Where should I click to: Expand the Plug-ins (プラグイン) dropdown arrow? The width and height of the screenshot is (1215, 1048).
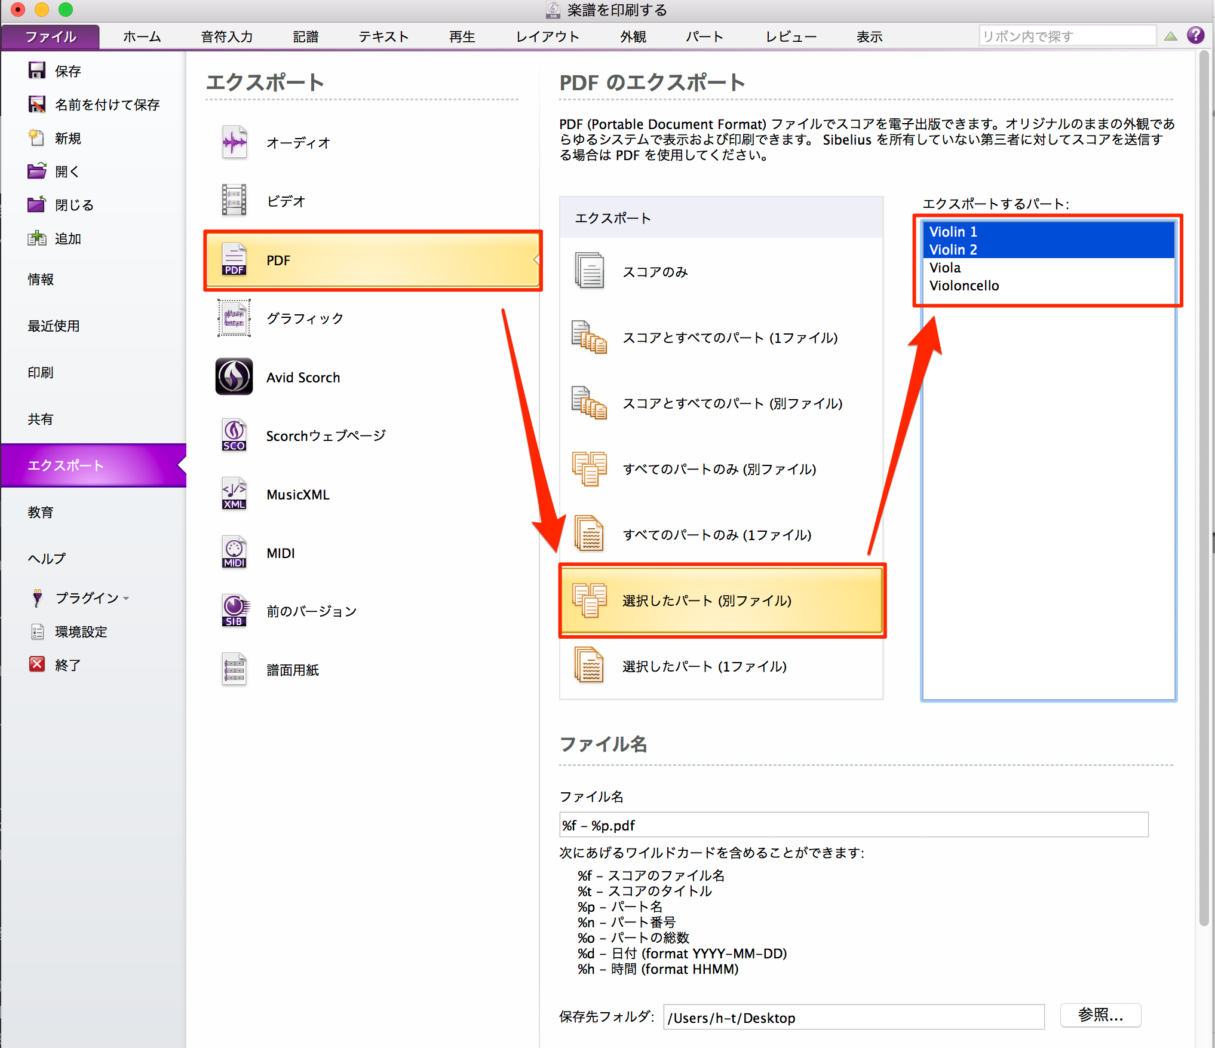click(127, 599)
